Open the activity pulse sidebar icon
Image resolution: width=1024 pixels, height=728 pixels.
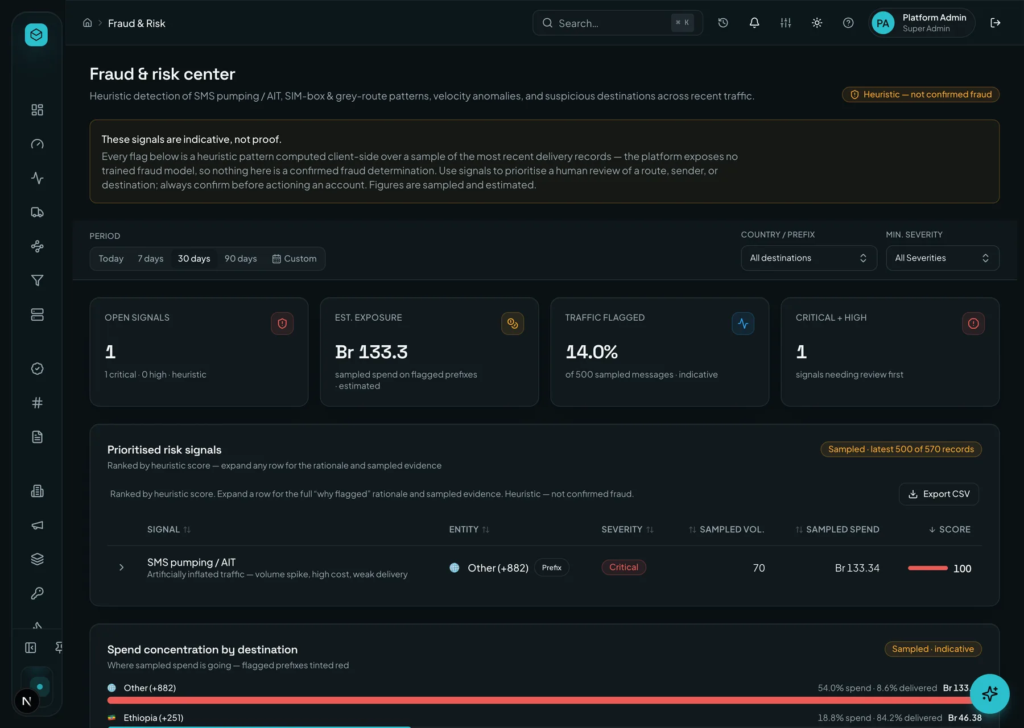[37, 178]
